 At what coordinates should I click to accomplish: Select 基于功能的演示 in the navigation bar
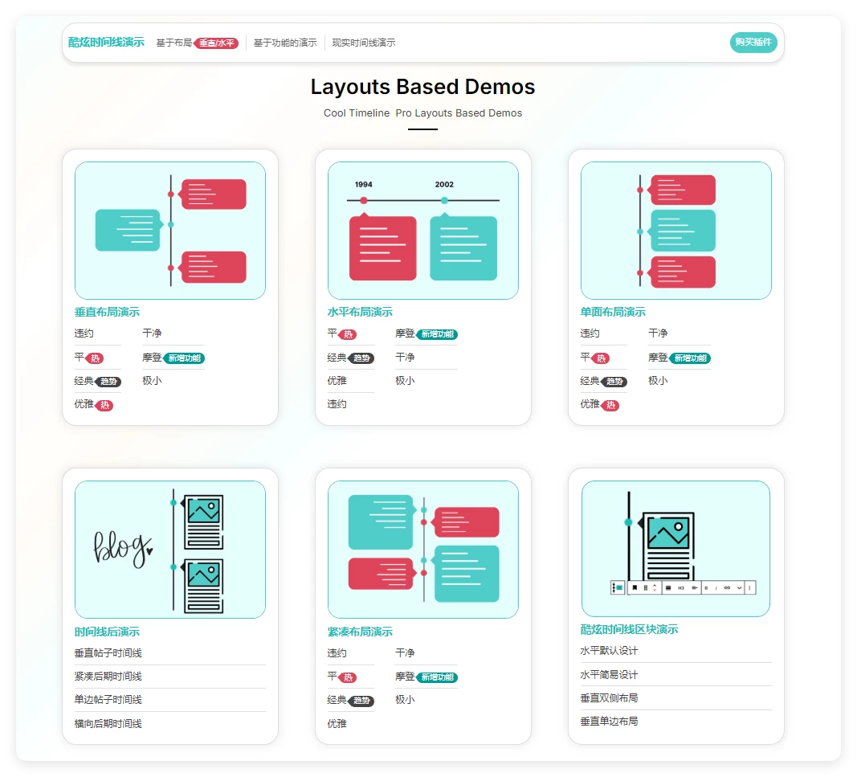click(x=285, y=43)
